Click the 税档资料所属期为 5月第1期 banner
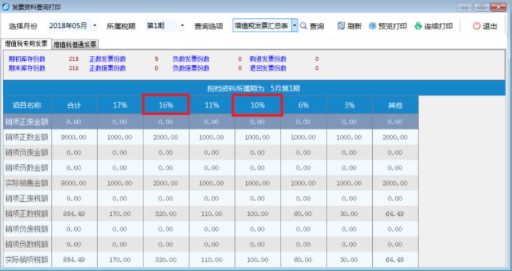The width and height of the screenshot is (512, 271). tap(254, 88)
